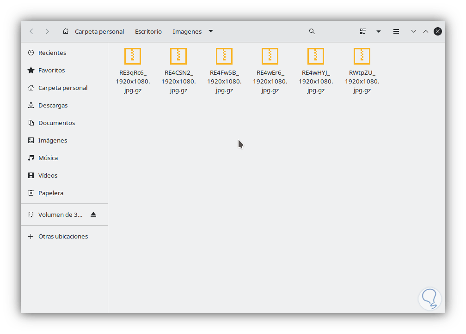This screenshot has height=334, width=466.
Task: Open Recientes in the sidebar
Action: [52, 53]
